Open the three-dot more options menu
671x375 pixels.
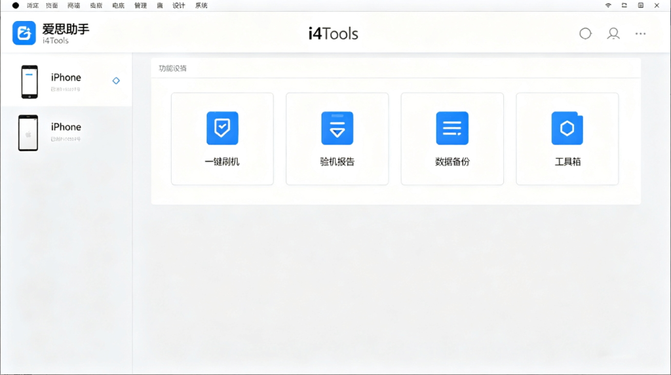(x=640, y=33)
